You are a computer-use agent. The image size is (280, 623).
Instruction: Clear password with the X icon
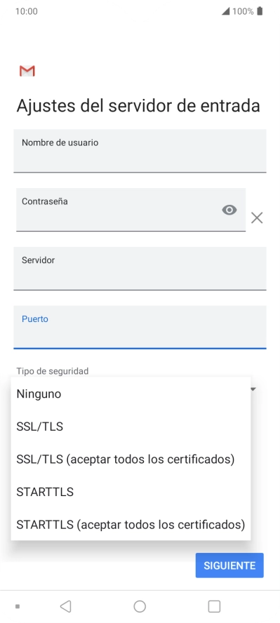coord(257,217)
